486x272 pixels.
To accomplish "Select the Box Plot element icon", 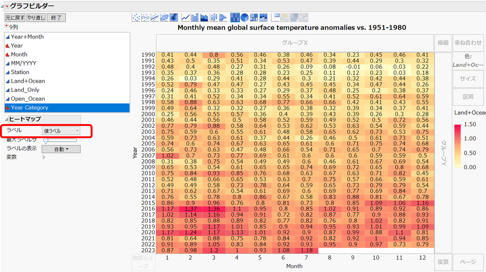I will pyautogui.click(x=214, y=18).
